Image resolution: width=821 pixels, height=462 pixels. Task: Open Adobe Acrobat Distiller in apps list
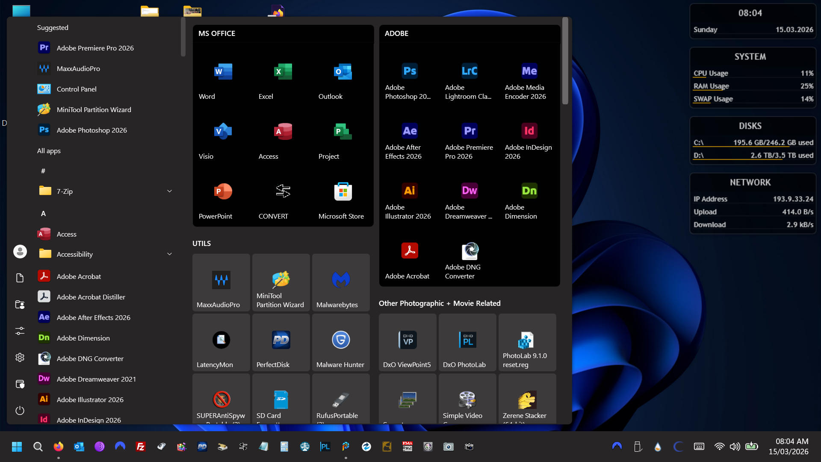click(x=91, y=297)
